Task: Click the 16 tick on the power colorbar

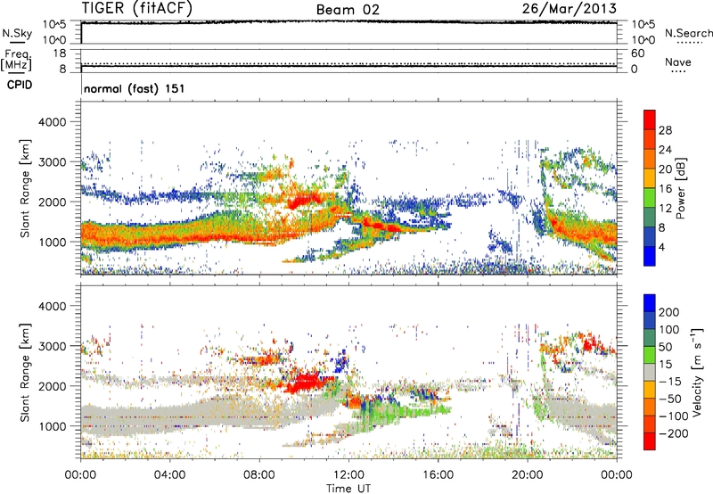Action: click(x=665, y=189)
